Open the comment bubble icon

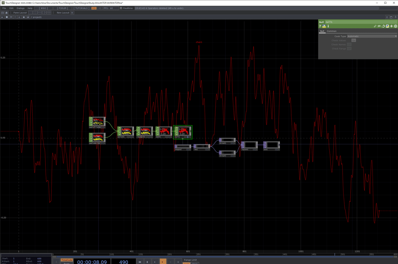coord(379,26)
